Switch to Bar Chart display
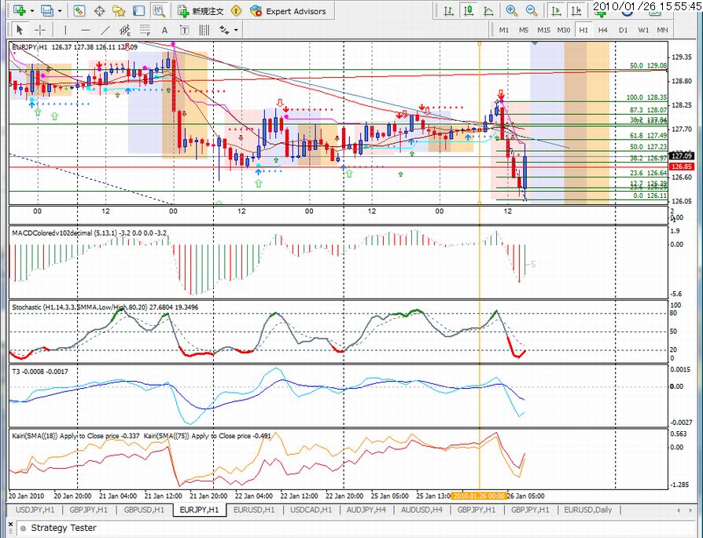The width and height of the screenshot is (703, 538). [x=448, y=11]
